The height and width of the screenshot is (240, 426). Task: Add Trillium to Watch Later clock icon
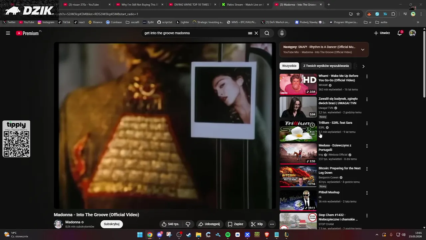[x=313, y=125]
